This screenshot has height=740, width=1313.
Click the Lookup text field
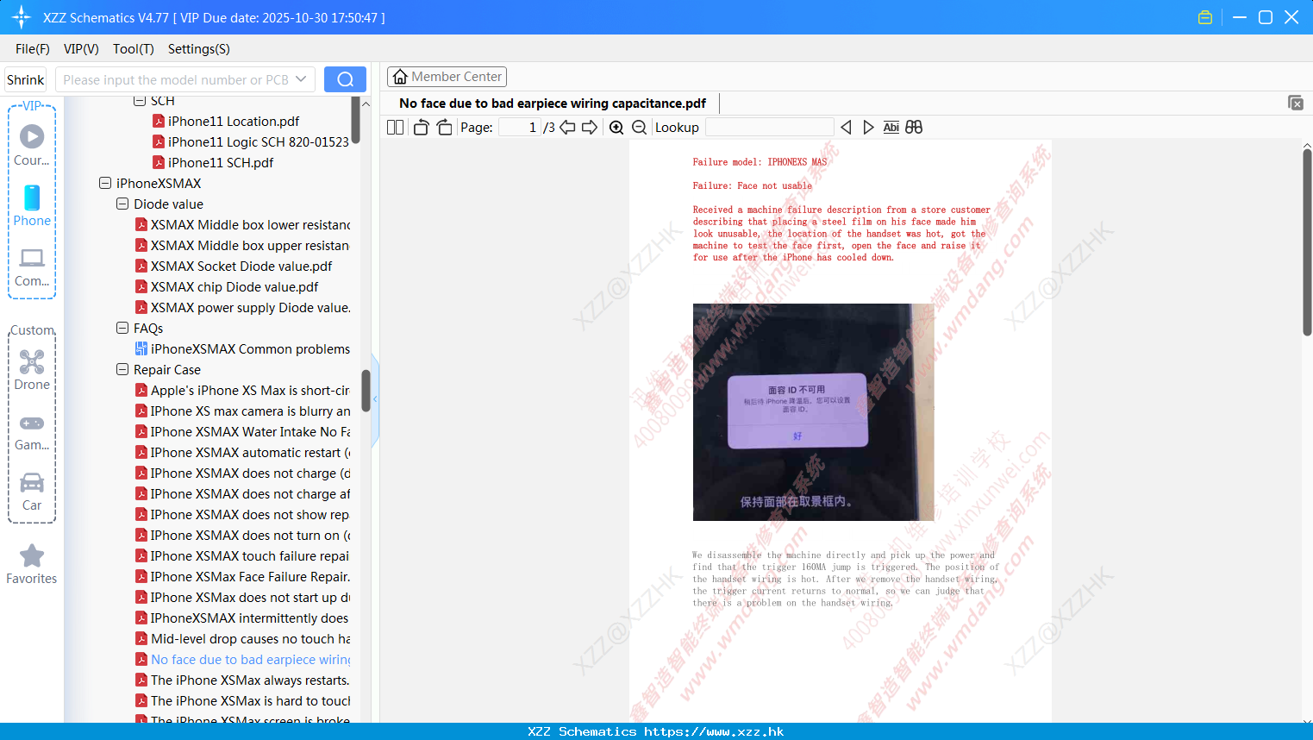(x=769, y=128)
